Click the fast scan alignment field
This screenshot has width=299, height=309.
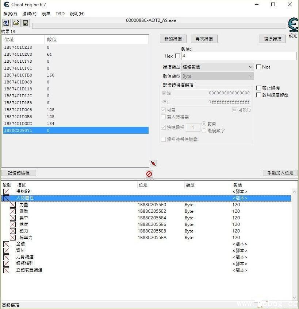click(193, 127)
